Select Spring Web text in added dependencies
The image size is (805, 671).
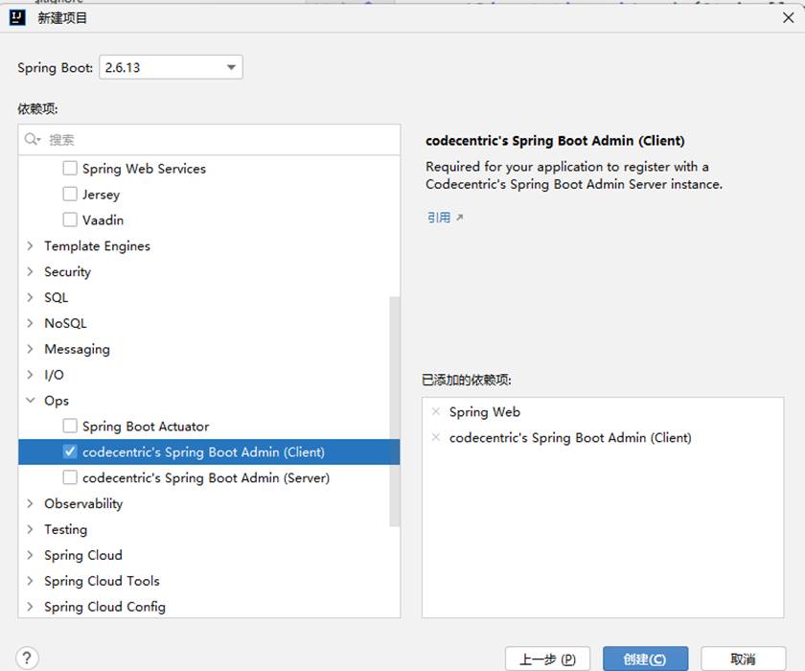[x=485, y=412]
